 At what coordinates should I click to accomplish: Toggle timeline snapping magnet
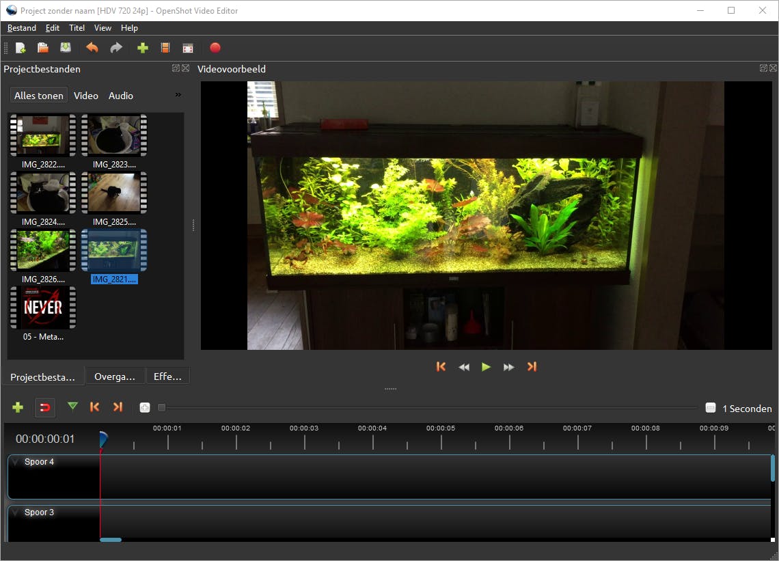[45, 407]
